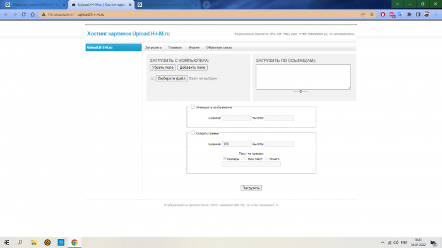Click the preview custom text input field
This screenshot has width=442, height=248.
tap(251, 164)
